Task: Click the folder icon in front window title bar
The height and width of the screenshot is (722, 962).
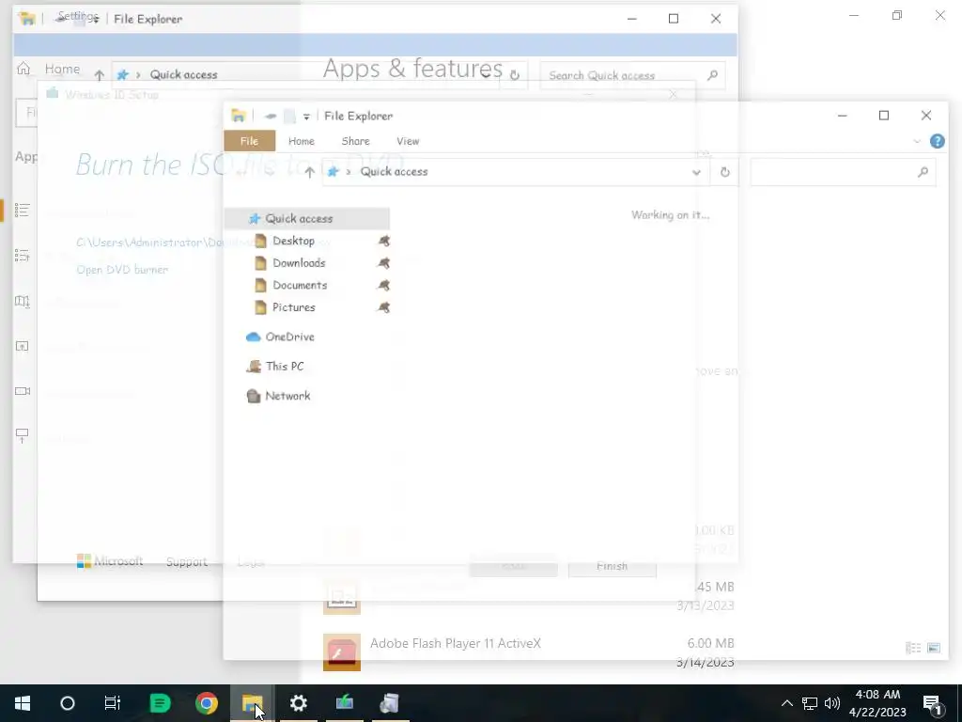Action: click(238, 116)
